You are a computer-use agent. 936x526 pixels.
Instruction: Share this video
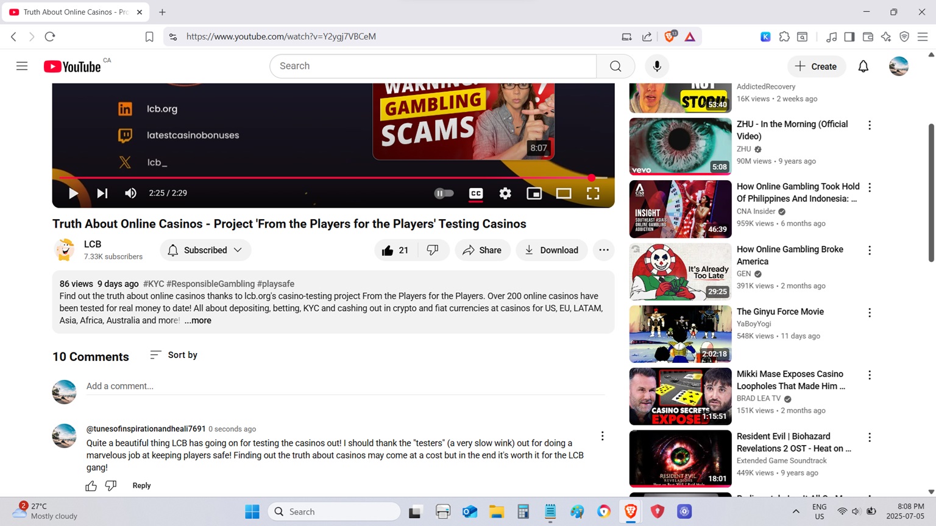tap(482, 250)
